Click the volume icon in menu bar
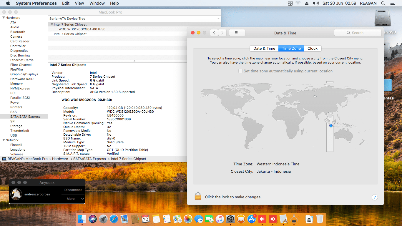The image size is (402, 226). 316,3
